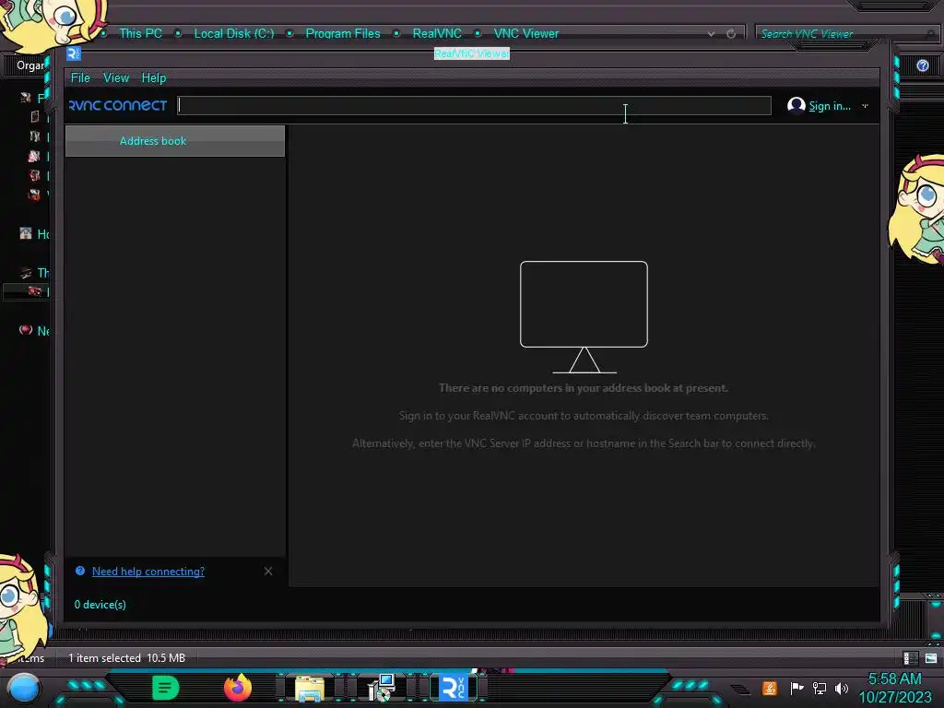Open the File menu in RealVNC Viewer

[x=80, y=77]
